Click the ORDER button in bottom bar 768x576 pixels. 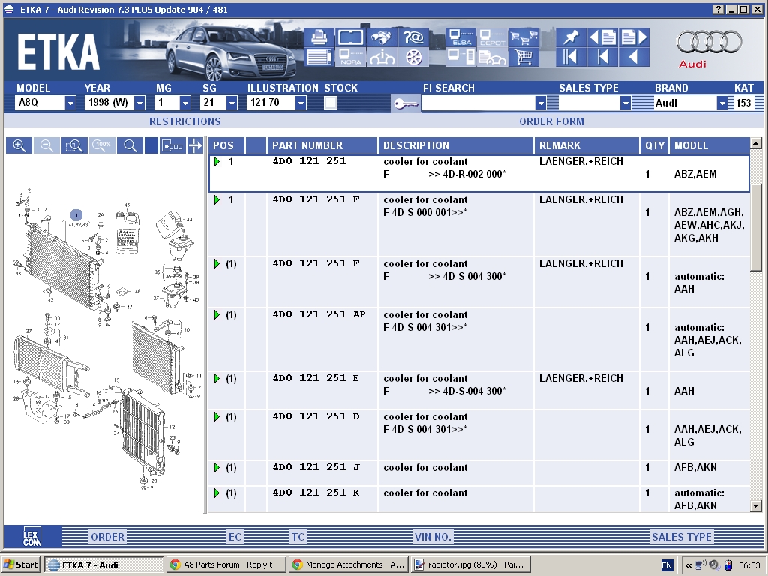107,537
